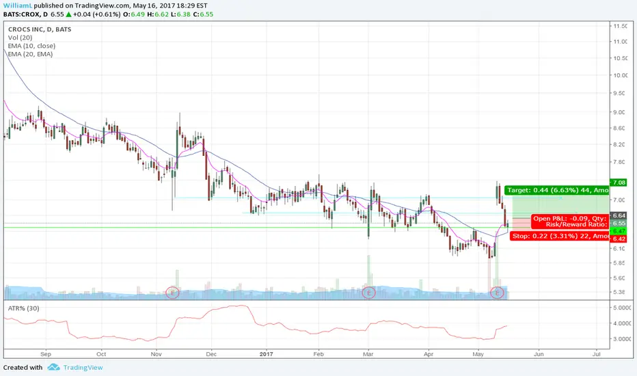Click the red 6.42 stop price tag
Viewport: 637px width, 376px height.
(619, 239)
